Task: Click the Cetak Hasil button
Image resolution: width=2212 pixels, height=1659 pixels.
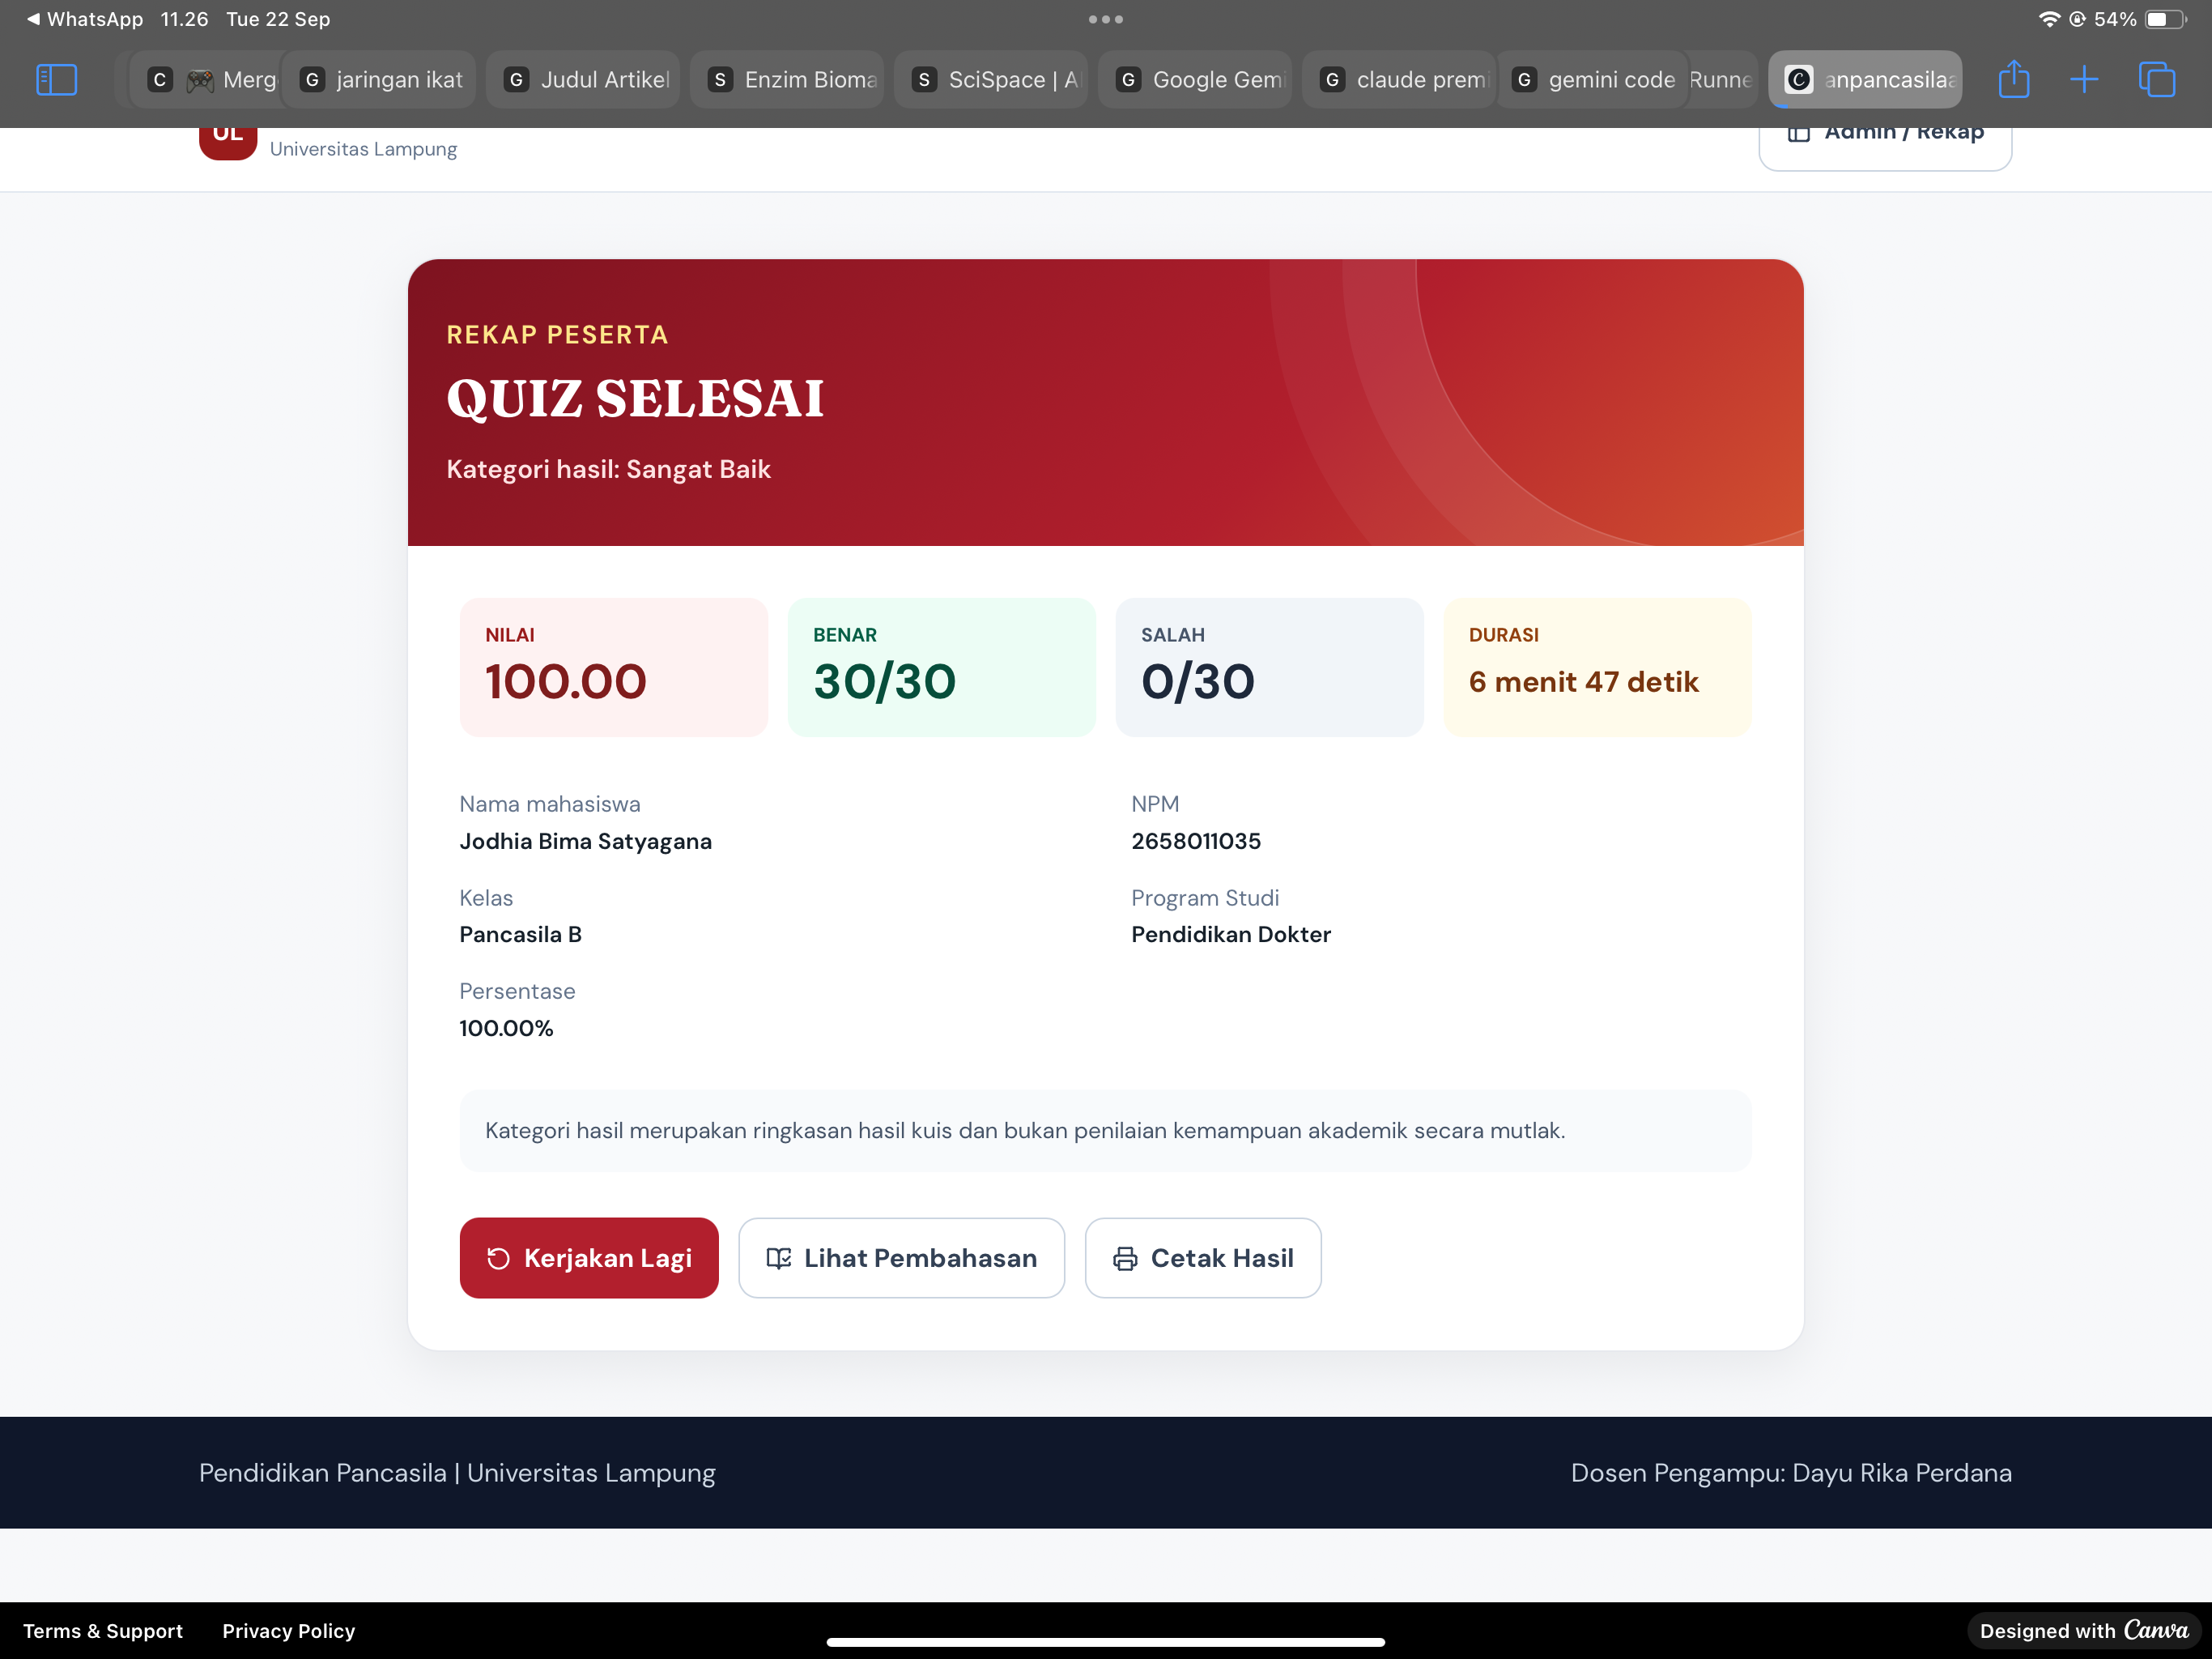Action: [x=1203, y=1259]
